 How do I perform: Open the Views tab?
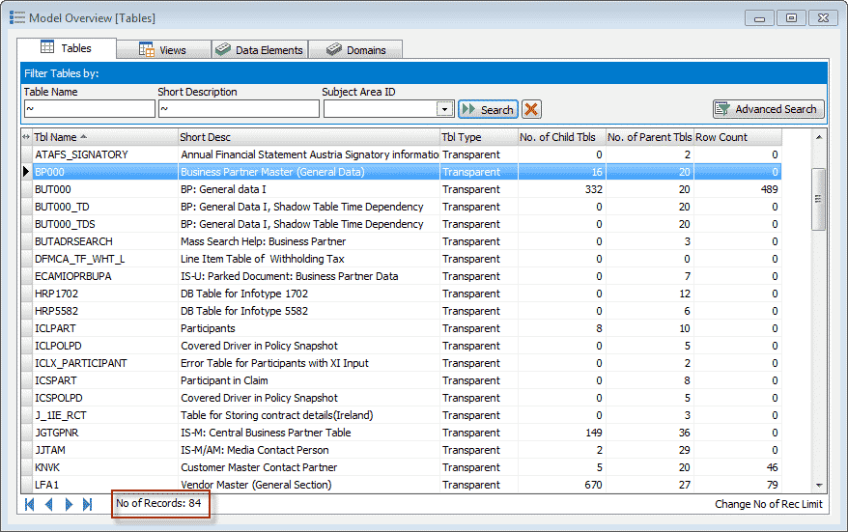point(163,50)
